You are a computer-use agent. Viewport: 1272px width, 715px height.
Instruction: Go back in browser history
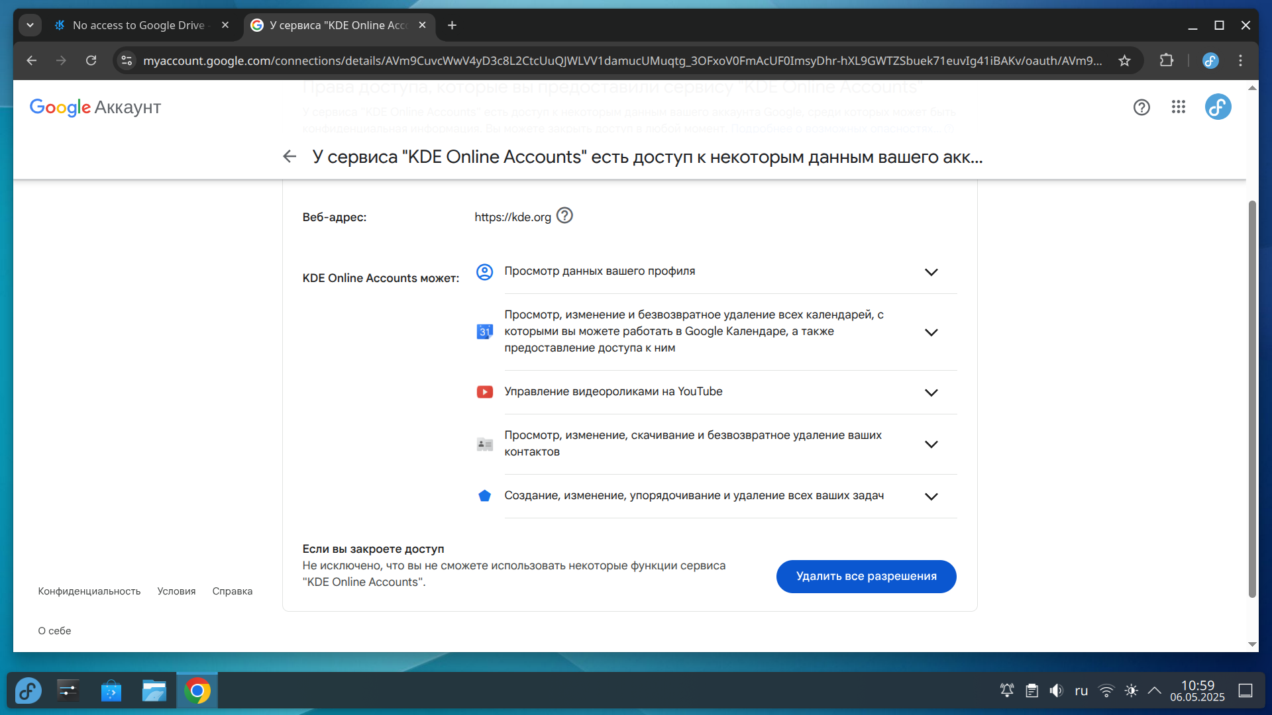click(x=31, y=60)
